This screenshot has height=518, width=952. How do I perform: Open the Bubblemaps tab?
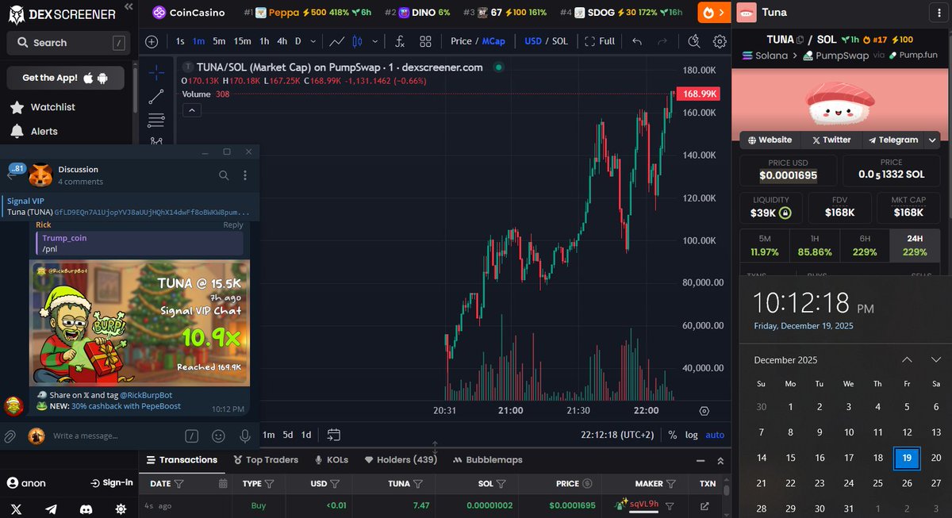tap(488, 460)
